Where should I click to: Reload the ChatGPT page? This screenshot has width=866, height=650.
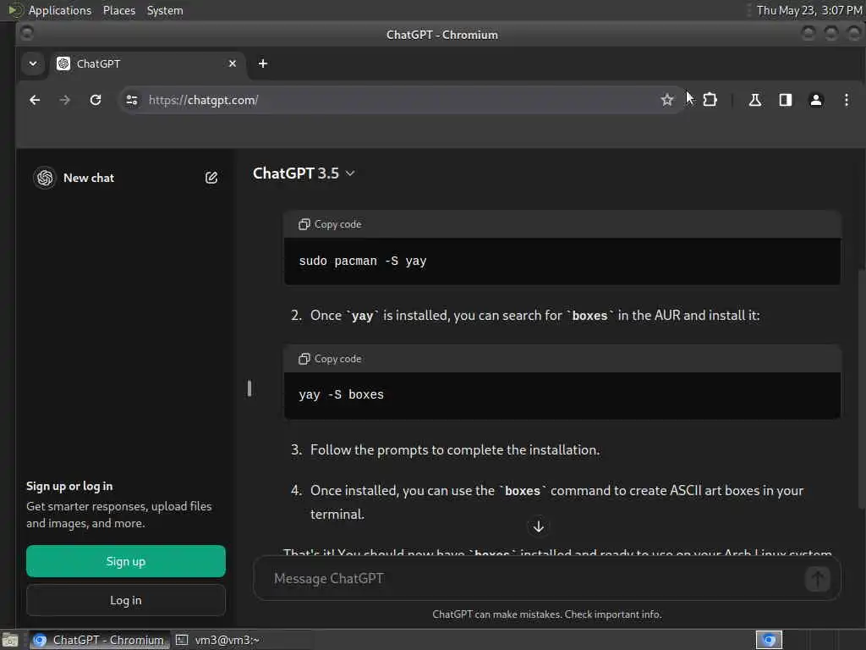click(x=96, y=100)
